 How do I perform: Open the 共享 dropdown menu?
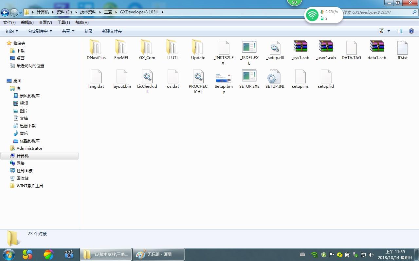[68, 31]
